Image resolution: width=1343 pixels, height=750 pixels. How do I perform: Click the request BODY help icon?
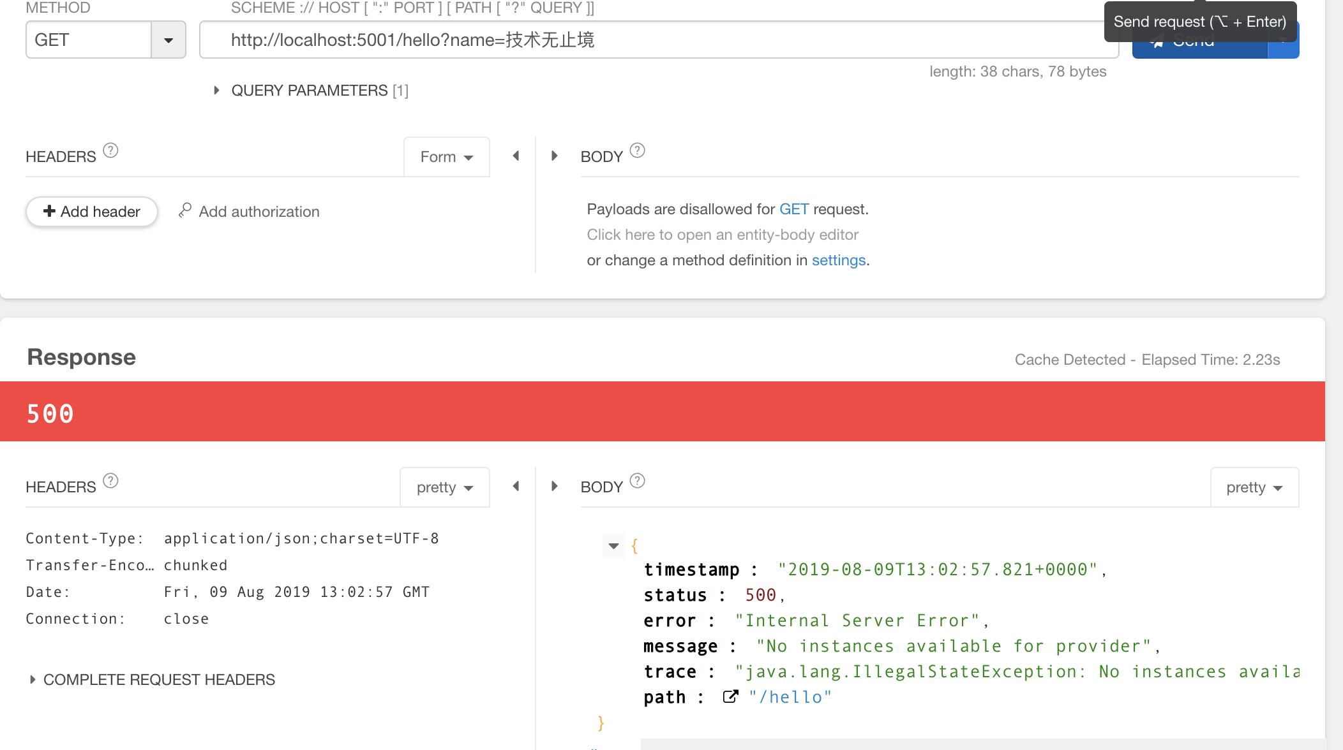point(638,151)
